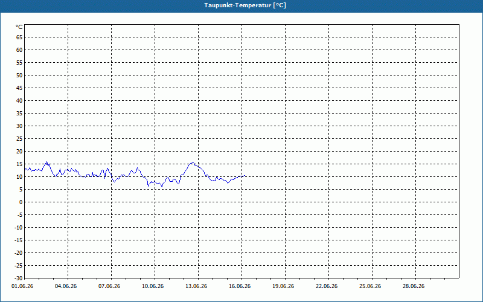Click the -15 y-axis value
This screenshot has height=302, width=483.
click(x=19, y=240)
